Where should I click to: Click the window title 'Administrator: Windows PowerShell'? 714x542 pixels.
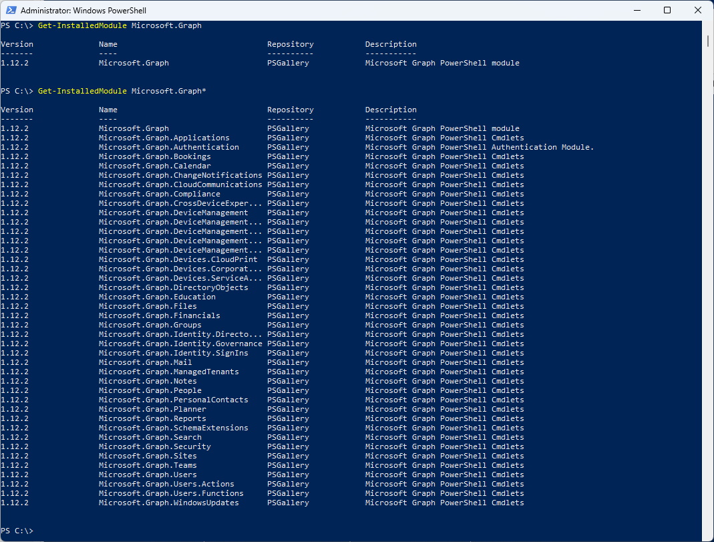click(83, 11)
